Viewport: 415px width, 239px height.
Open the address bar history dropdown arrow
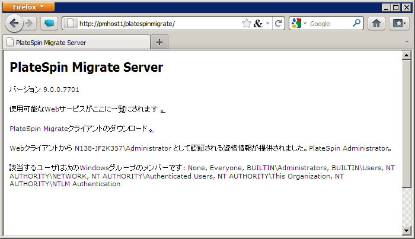click(267, 24)
